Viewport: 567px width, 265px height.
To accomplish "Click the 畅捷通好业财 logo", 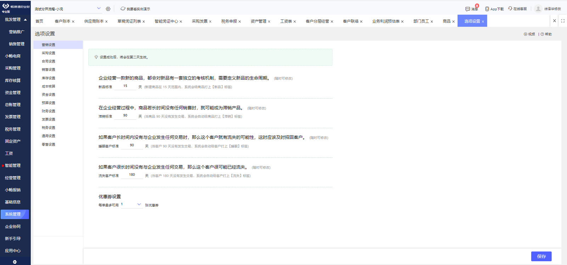I will pos(15,7).
